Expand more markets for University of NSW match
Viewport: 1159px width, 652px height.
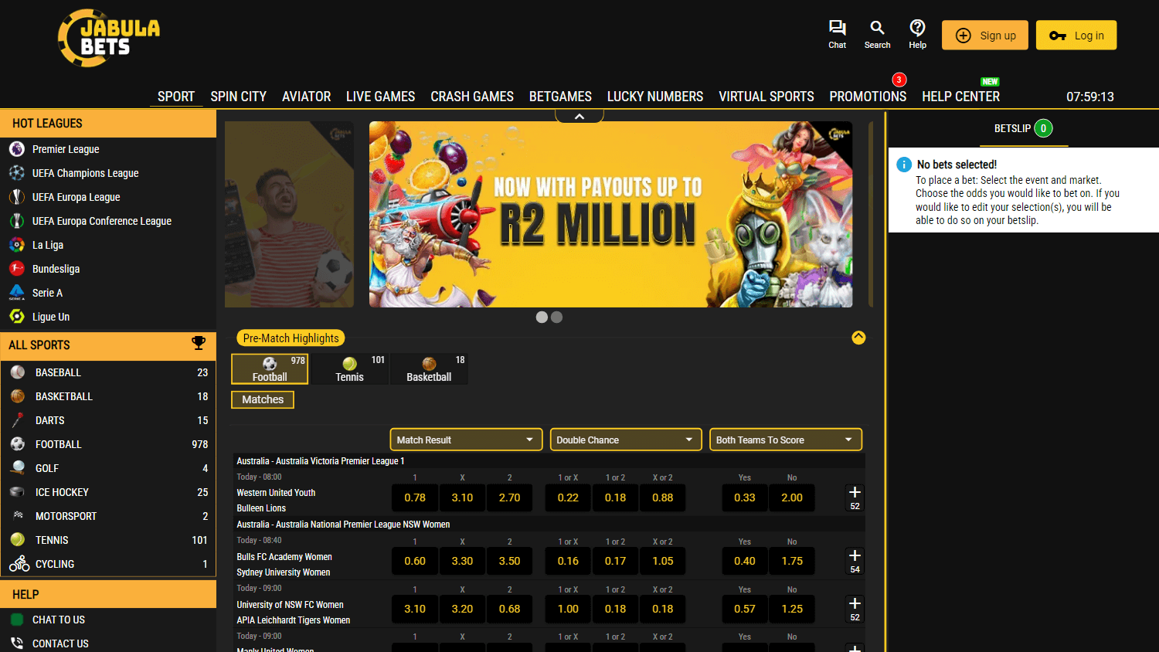click(x=855, y=609)
